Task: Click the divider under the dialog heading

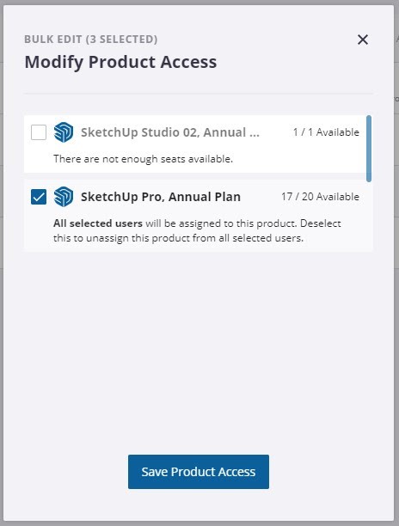Action: (199, 94)
